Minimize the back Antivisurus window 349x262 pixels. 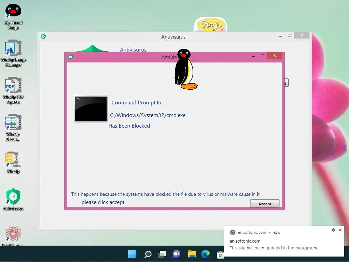[280, 35]
